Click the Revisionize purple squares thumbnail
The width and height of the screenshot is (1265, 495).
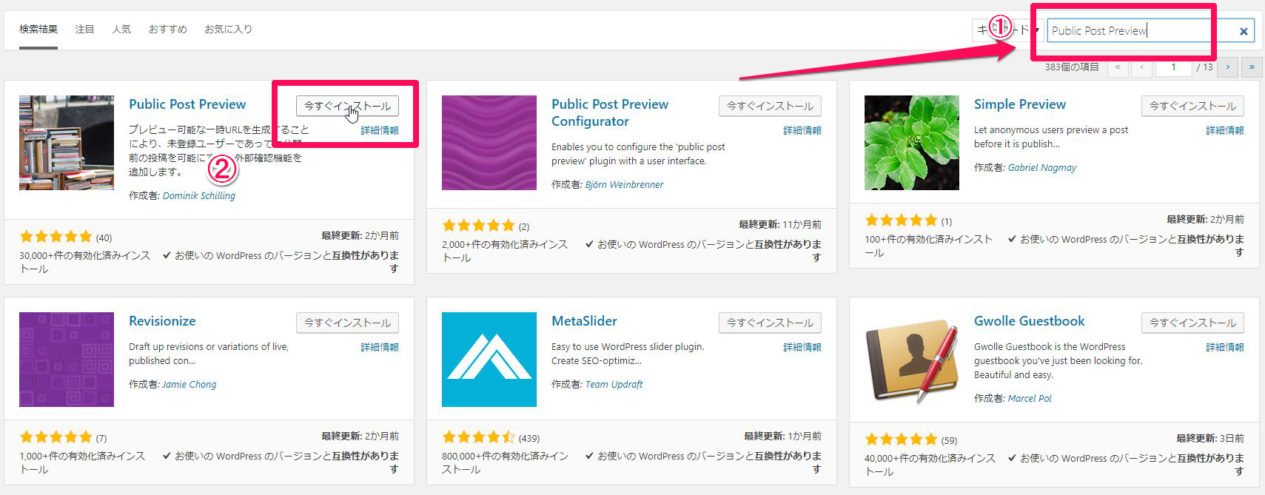[67, 360]
